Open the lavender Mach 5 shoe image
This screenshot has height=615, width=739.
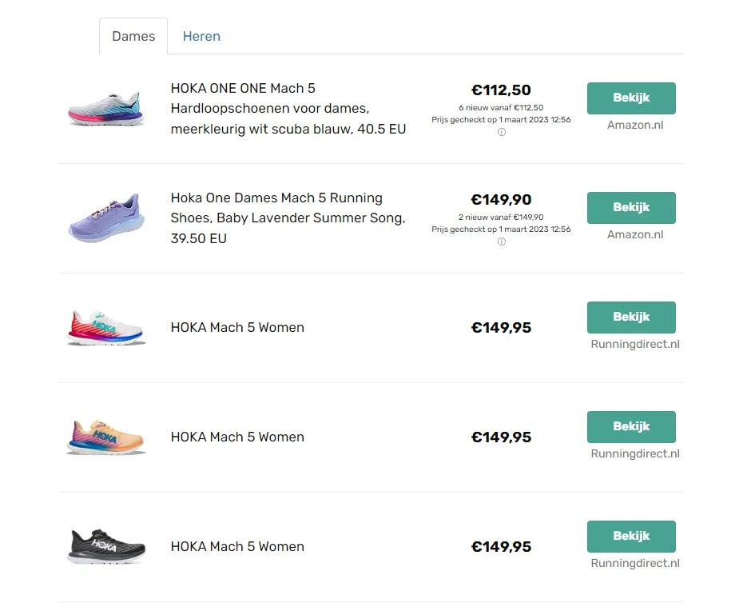105,218
